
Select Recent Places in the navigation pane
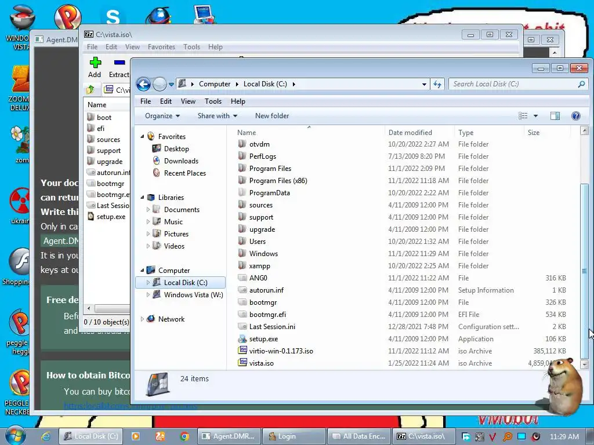[184, 173]
